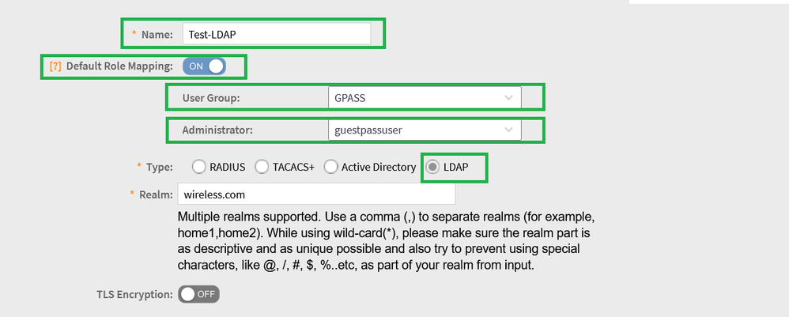Click the Administrator chevron arrow
The image size is (789, 317).
tap(508, 129)
